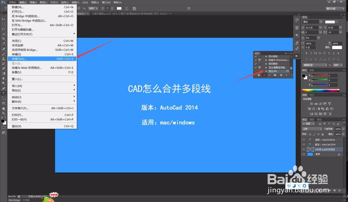Select the Hand tool
This screenshot has width=348, height=202.
click(3, 108)
